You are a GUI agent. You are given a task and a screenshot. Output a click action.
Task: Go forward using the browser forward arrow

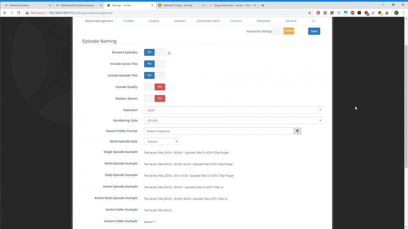[x=12, y=13]
